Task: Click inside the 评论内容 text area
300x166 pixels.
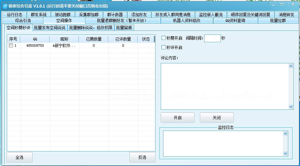Action: (x=225, y=86)
